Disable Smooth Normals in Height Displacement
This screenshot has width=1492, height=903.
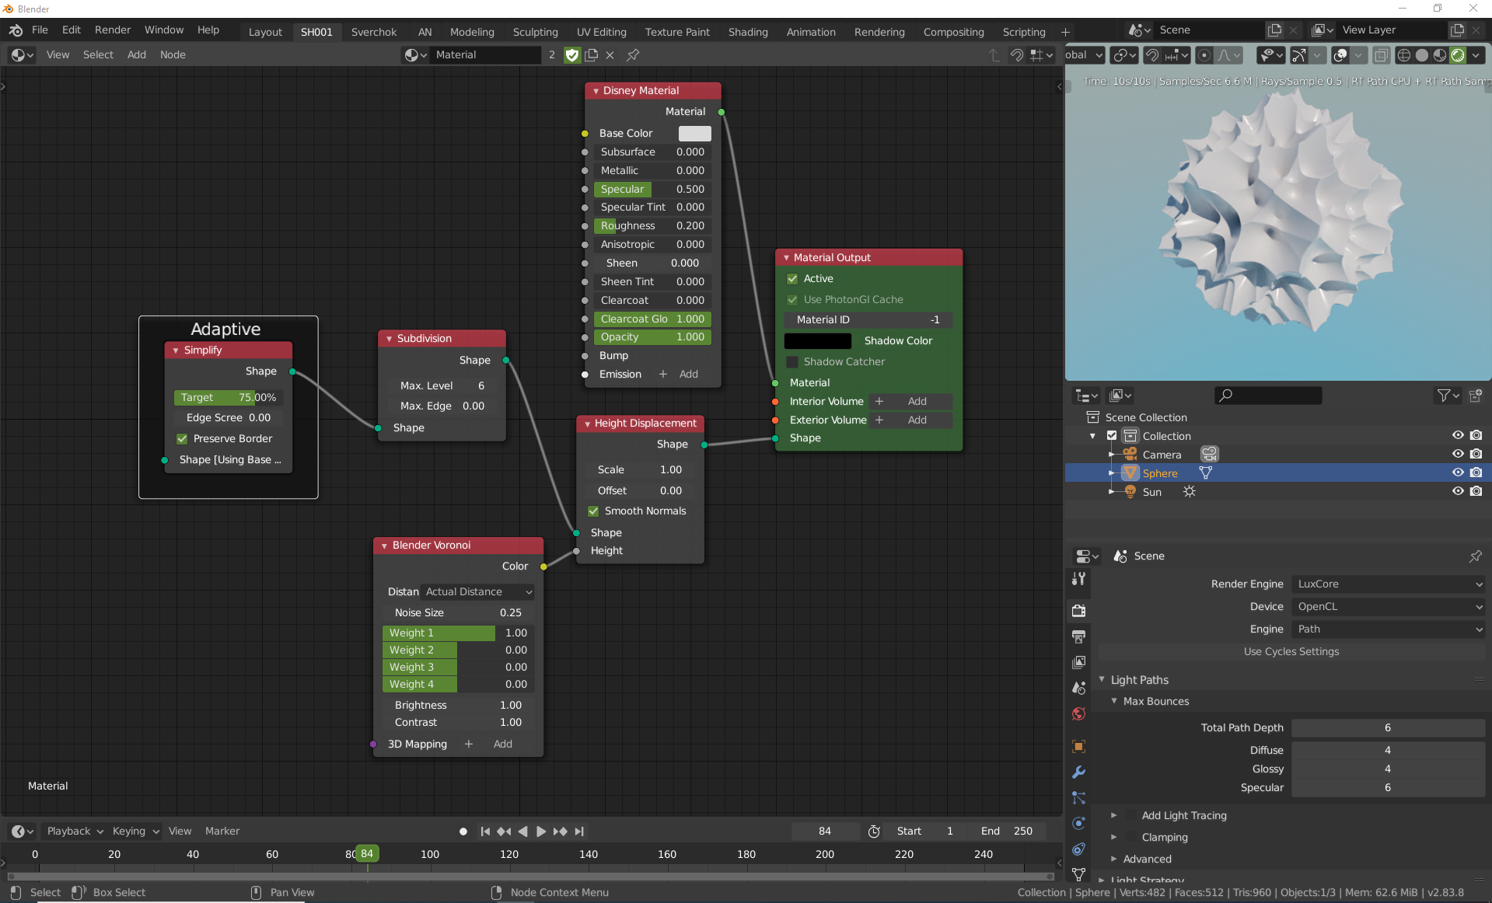[593, 511]
